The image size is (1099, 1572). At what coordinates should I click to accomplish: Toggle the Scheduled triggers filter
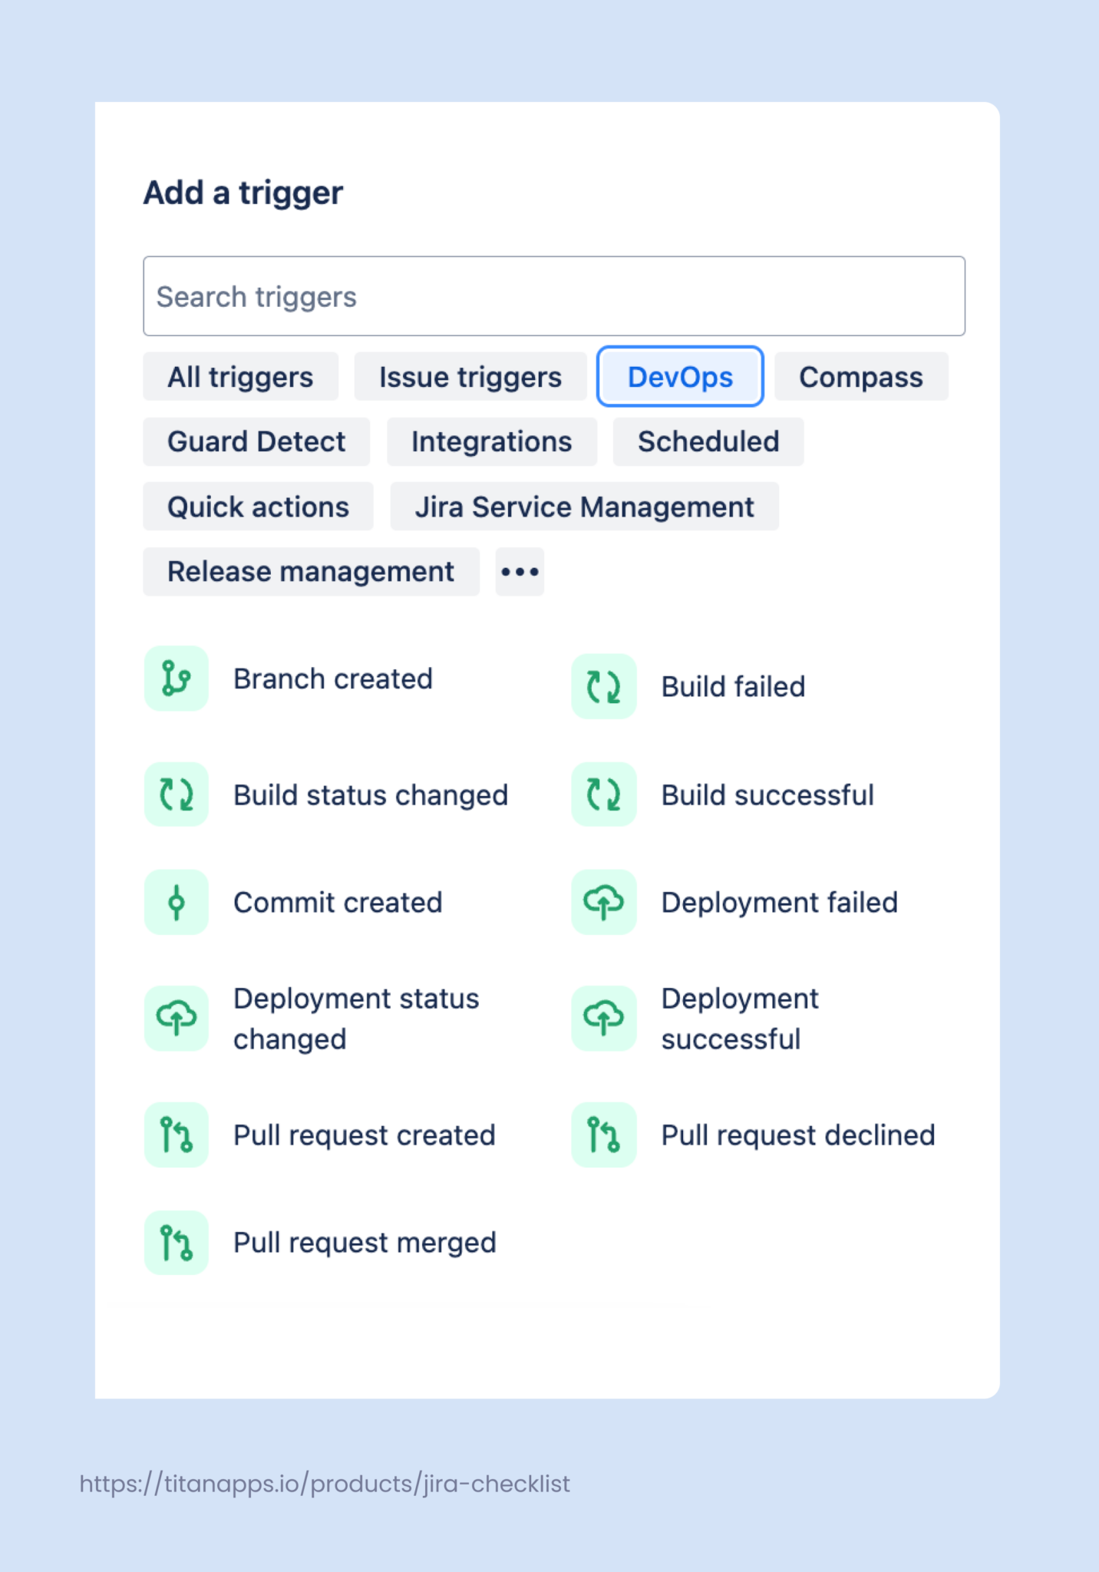point(708,441)
